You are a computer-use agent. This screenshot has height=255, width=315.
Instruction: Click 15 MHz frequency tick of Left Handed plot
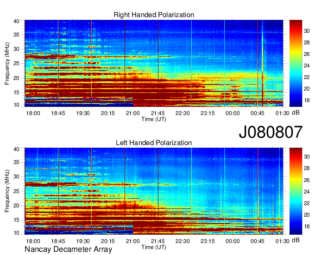(x=16, y=220)
